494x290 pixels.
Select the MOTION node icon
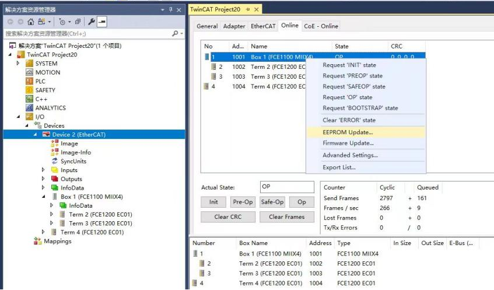point(29,72)
